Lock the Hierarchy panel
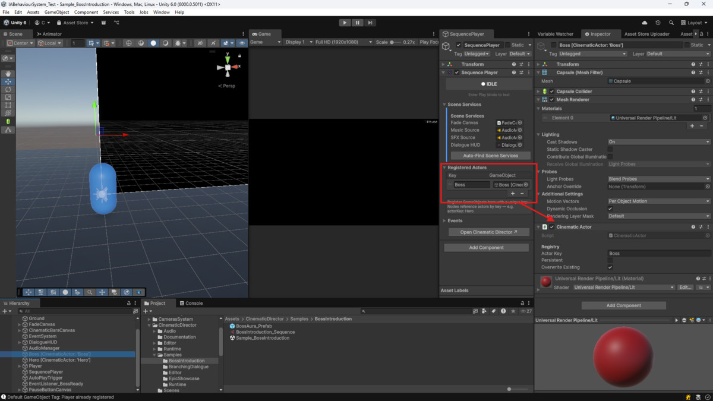 tap(129, 303)
